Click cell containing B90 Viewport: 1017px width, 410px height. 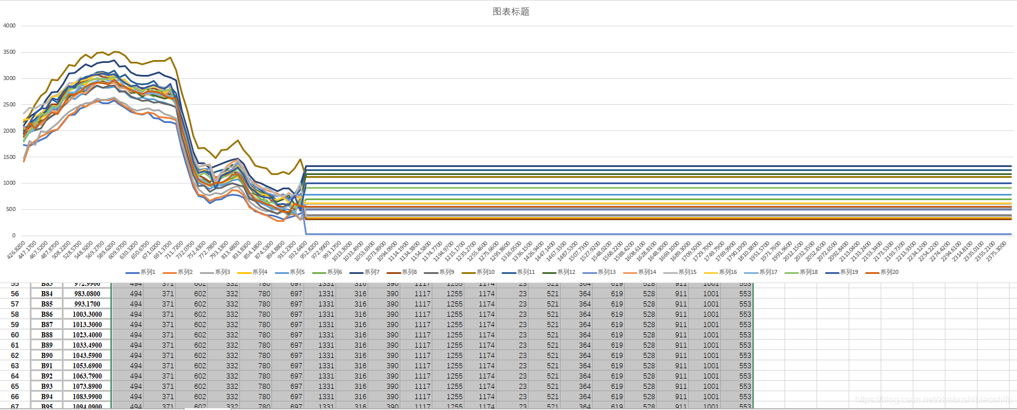point(47,356)
